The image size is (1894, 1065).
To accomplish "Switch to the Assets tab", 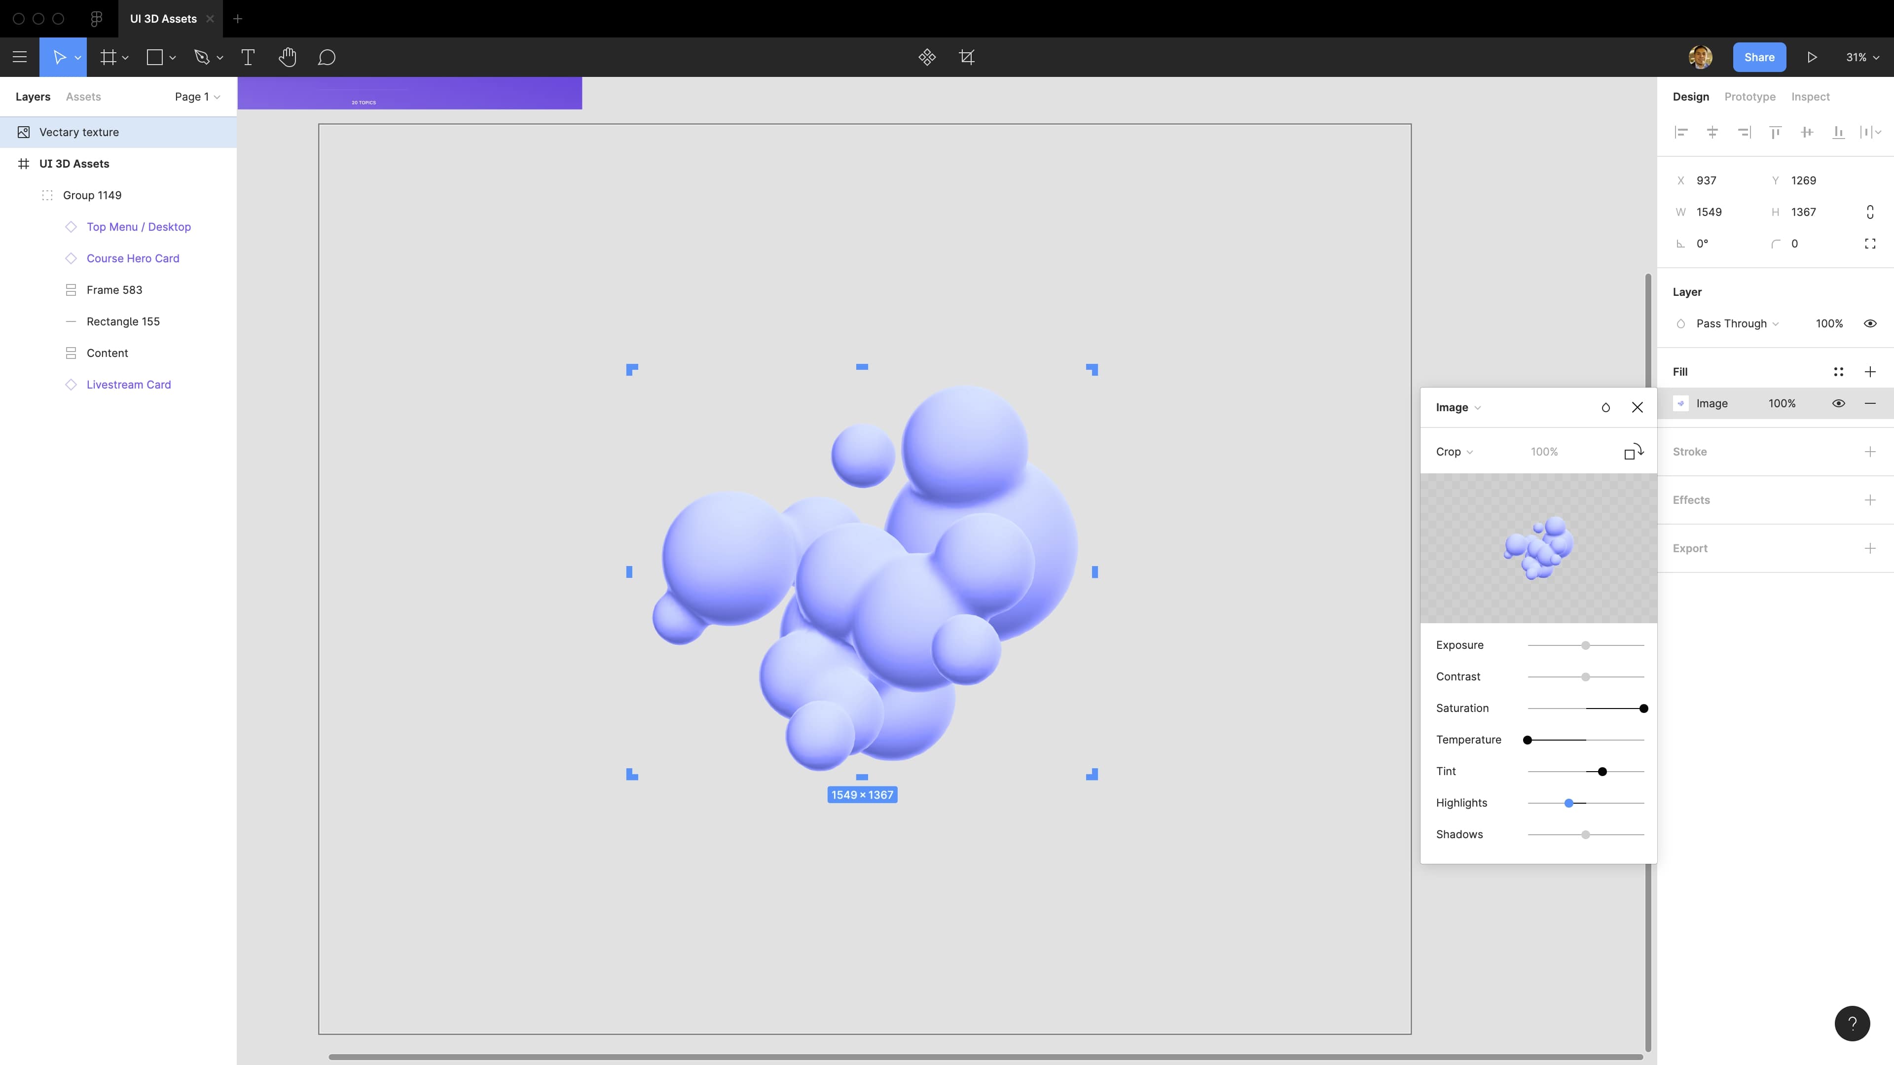I will click(83, 96).
